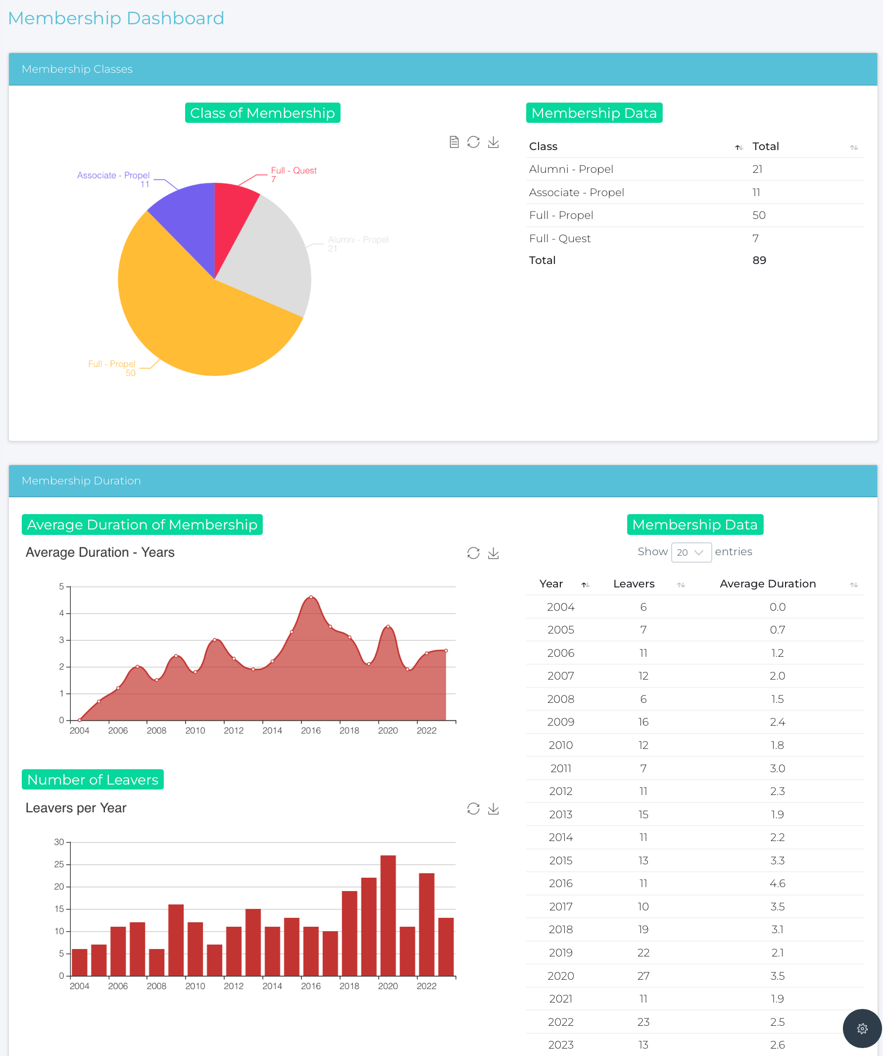Click the Membership Classes panel header
The image size is (883, 1056).
[442, 69]
